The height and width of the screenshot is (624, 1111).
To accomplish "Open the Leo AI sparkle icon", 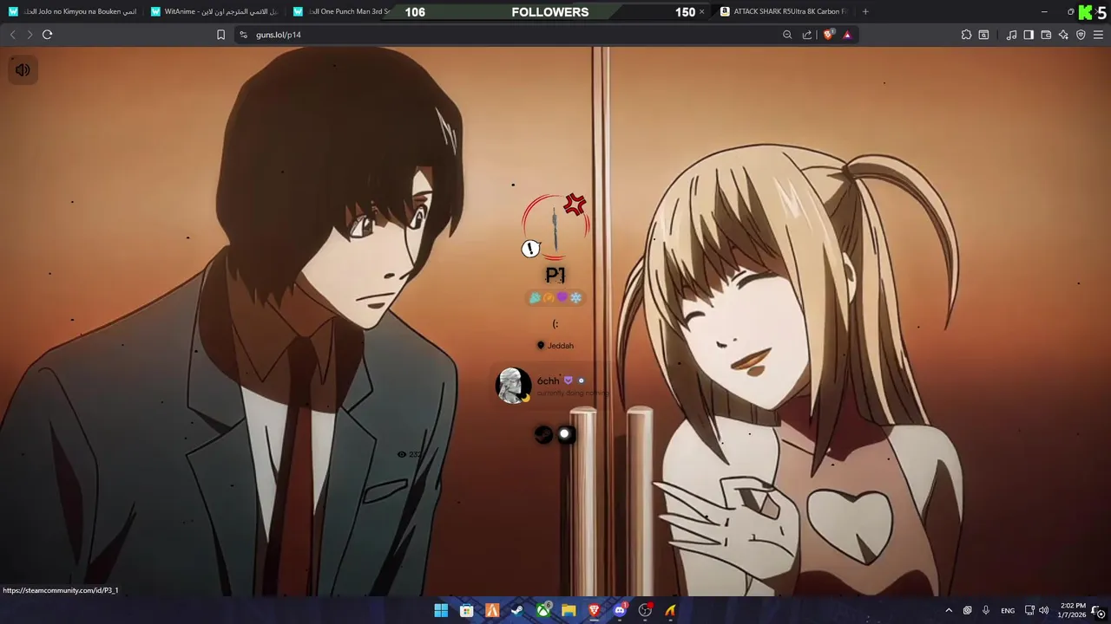I will 1063,35.
